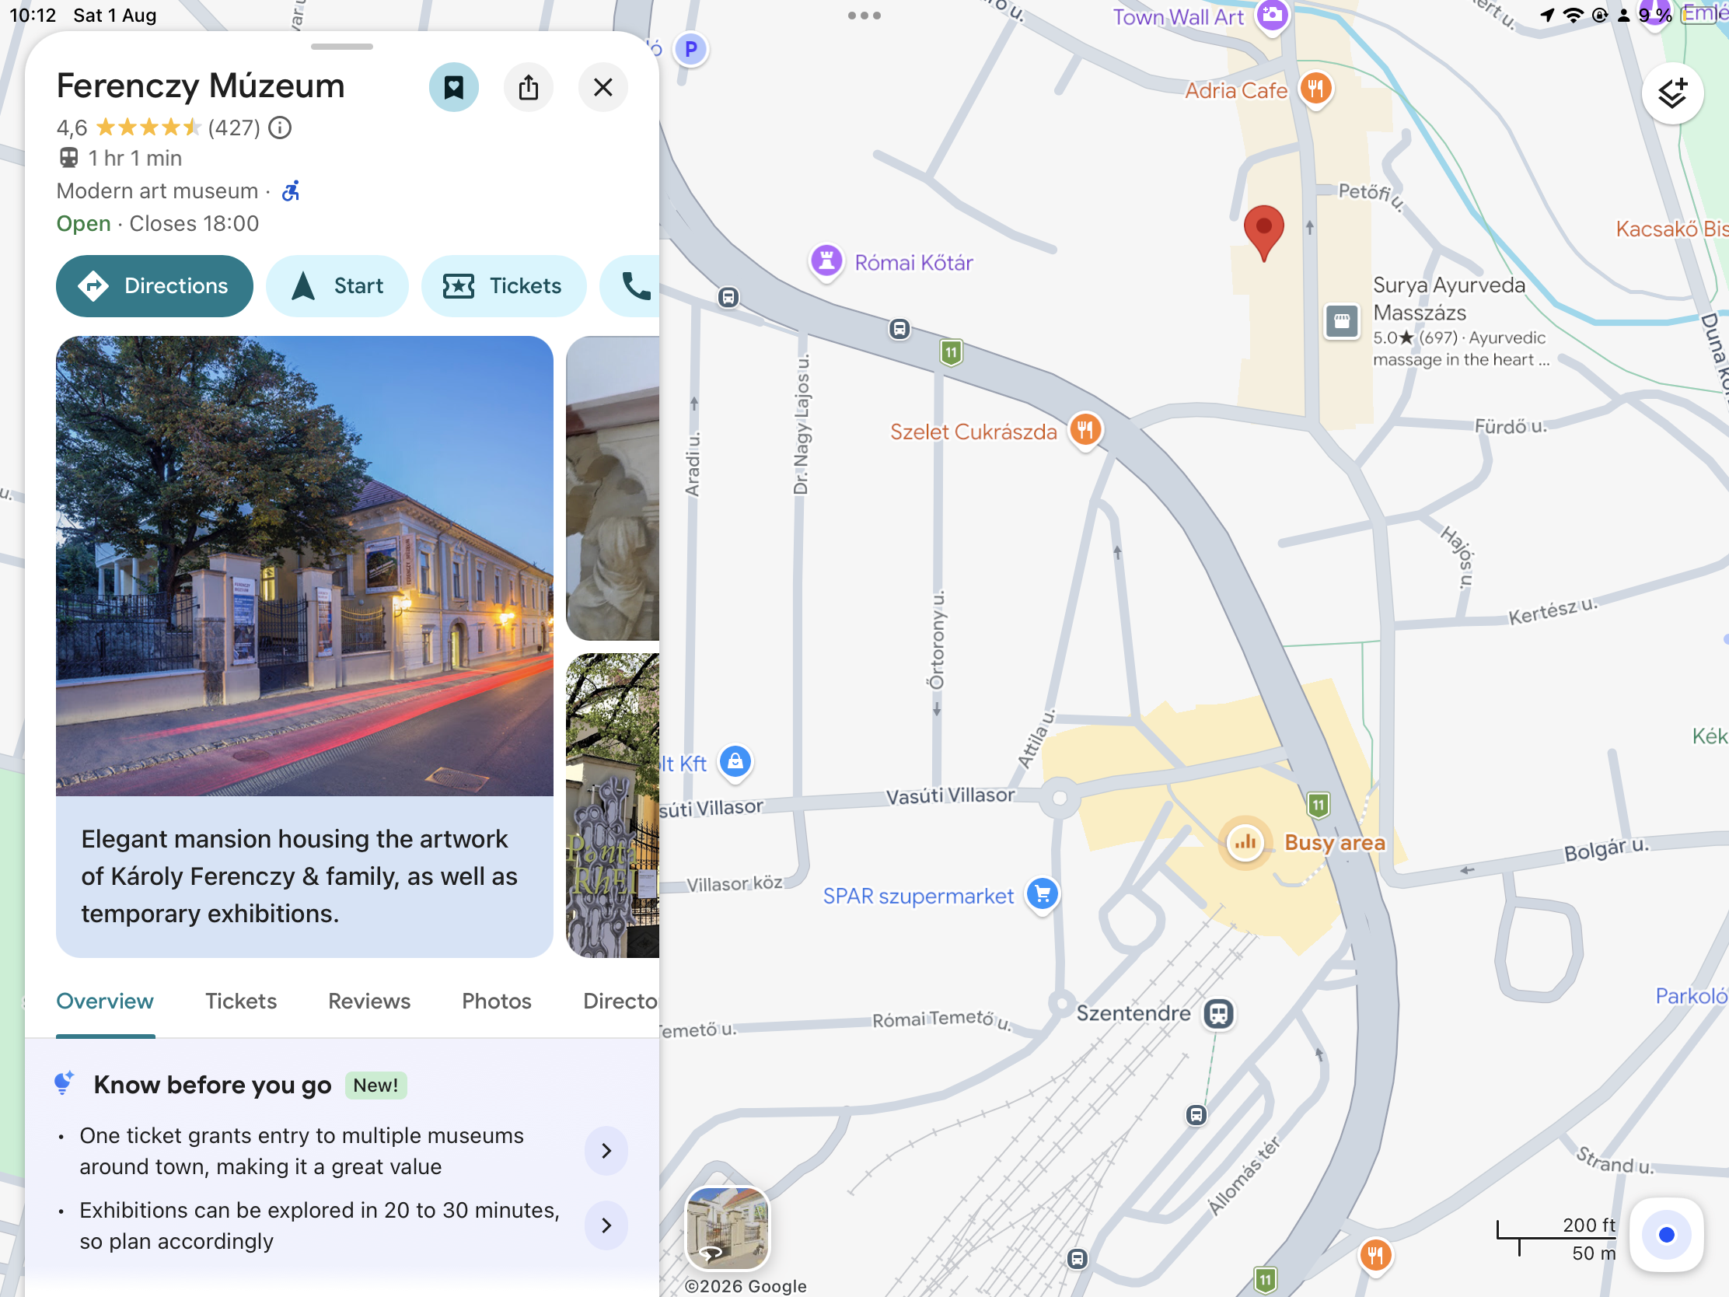The height and width of the screenshot is (1297, 1729).
Task: Tap the Szelet Cukrászda map label
Action: pos(973,432)
